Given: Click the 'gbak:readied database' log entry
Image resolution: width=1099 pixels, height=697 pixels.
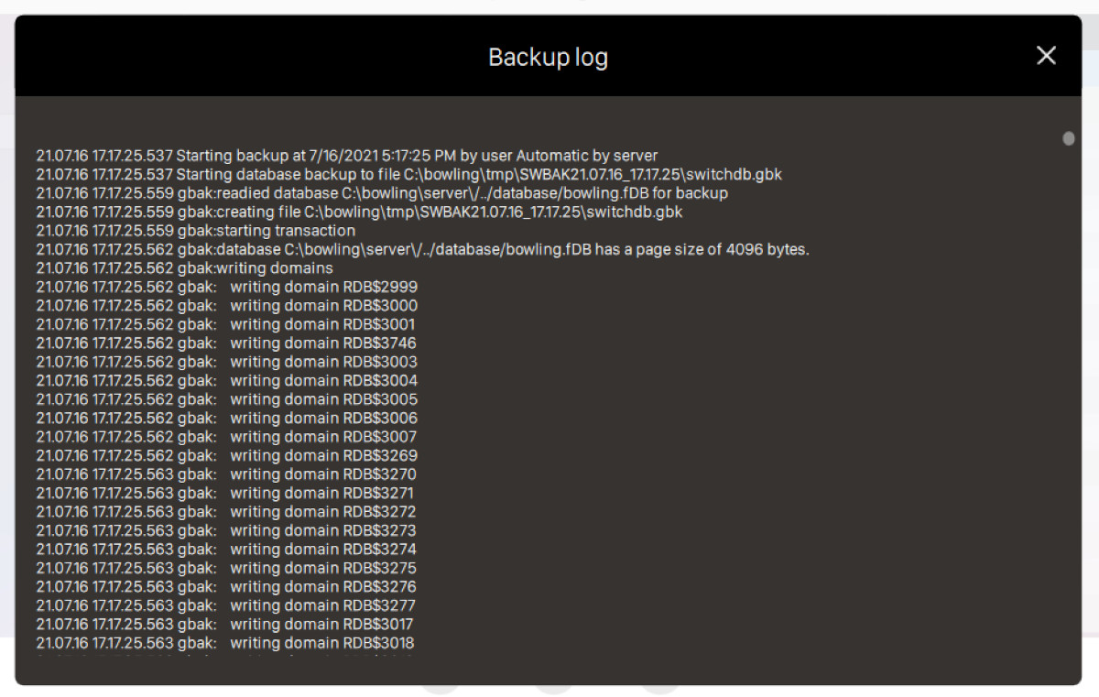Looking at the screenshot, I should pyautogui.click(x=381, y=193).
